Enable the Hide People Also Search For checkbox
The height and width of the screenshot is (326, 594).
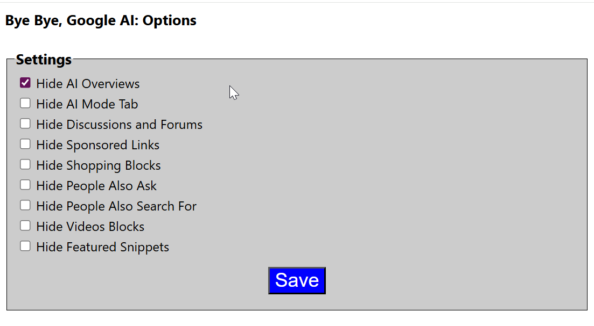(x=25, y=205)
